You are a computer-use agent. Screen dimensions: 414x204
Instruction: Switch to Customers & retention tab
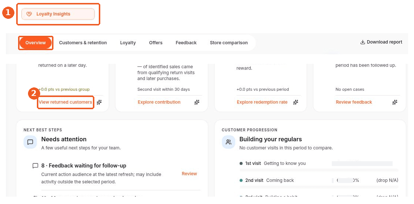83,42
